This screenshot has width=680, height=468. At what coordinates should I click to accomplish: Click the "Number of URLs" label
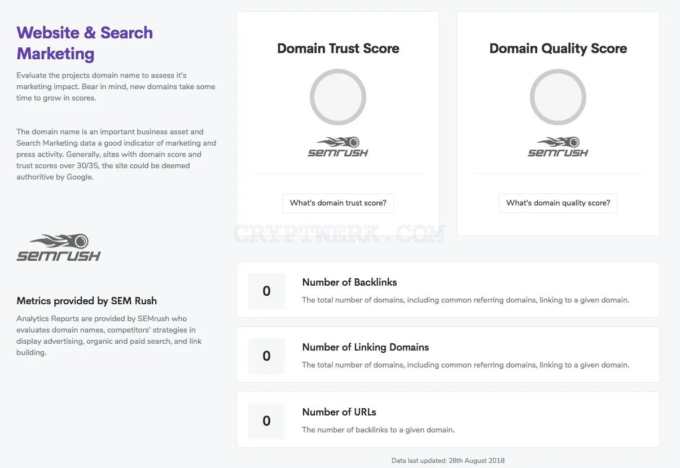click(x=339, y=412)
